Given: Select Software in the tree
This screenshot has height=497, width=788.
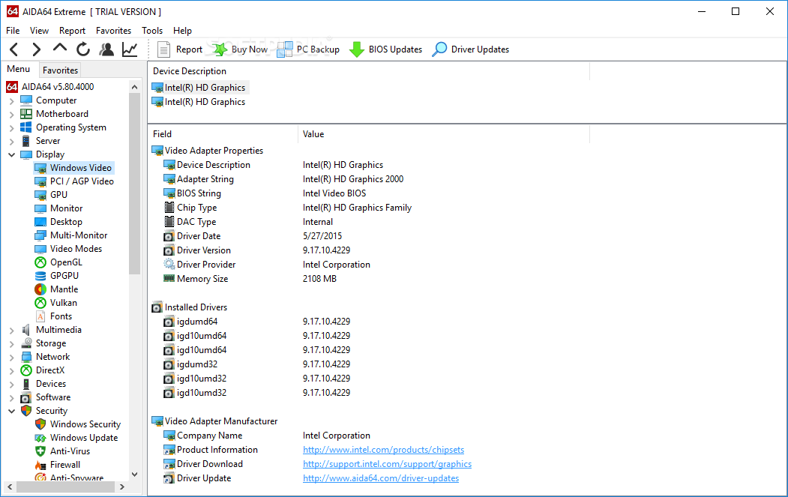Looking at the screenshot, I should click(53, 397).
